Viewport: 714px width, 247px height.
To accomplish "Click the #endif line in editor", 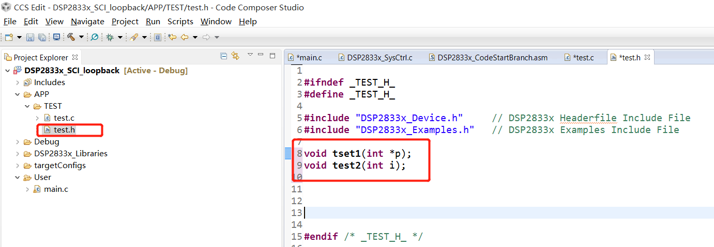I will pos(363,237).
